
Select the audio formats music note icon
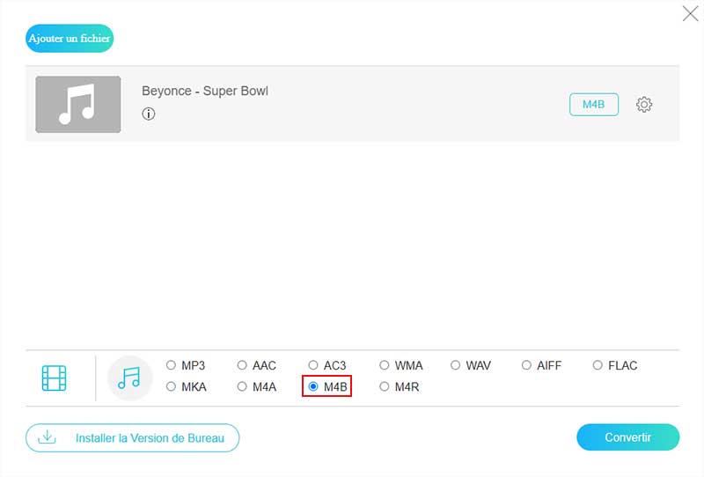129,378
